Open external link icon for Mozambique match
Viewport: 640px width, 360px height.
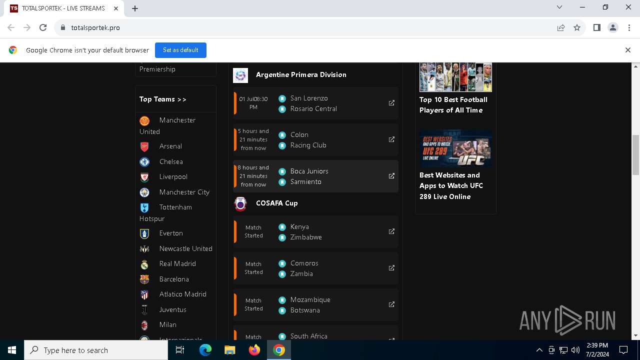tap(391, 304)
